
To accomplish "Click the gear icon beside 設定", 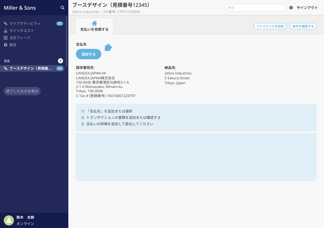I will pyautogui.click(x=6, y=45).
